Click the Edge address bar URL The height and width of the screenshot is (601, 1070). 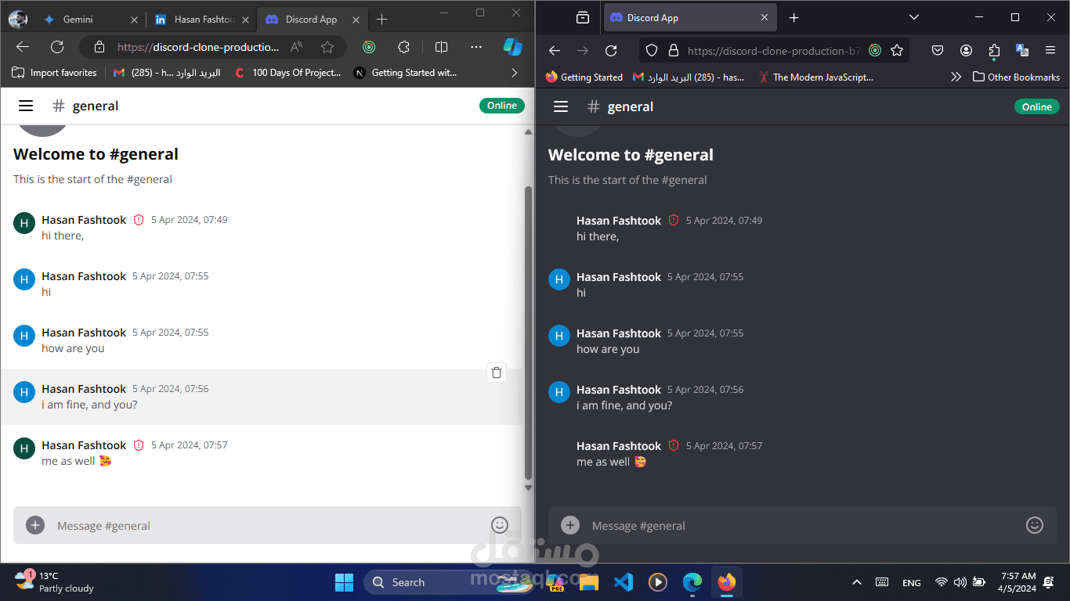198,47
